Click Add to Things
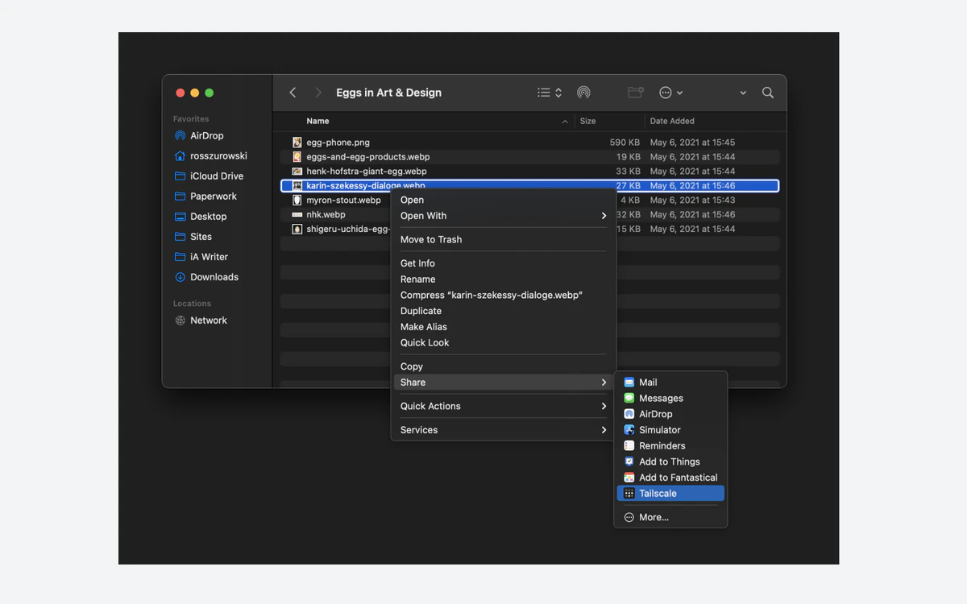967x604 pixels. click(x=670, y=461)
